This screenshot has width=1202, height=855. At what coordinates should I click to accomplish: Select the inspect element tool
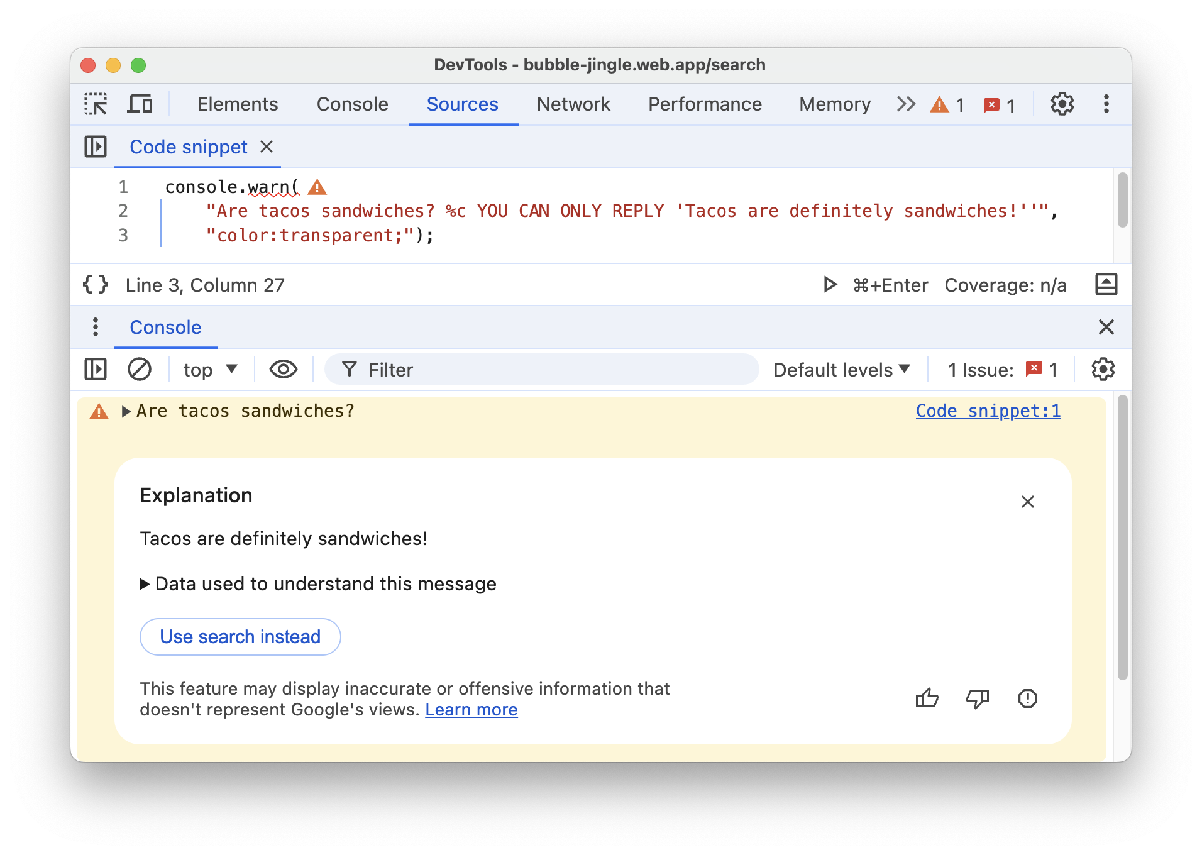tap(96, 104)
